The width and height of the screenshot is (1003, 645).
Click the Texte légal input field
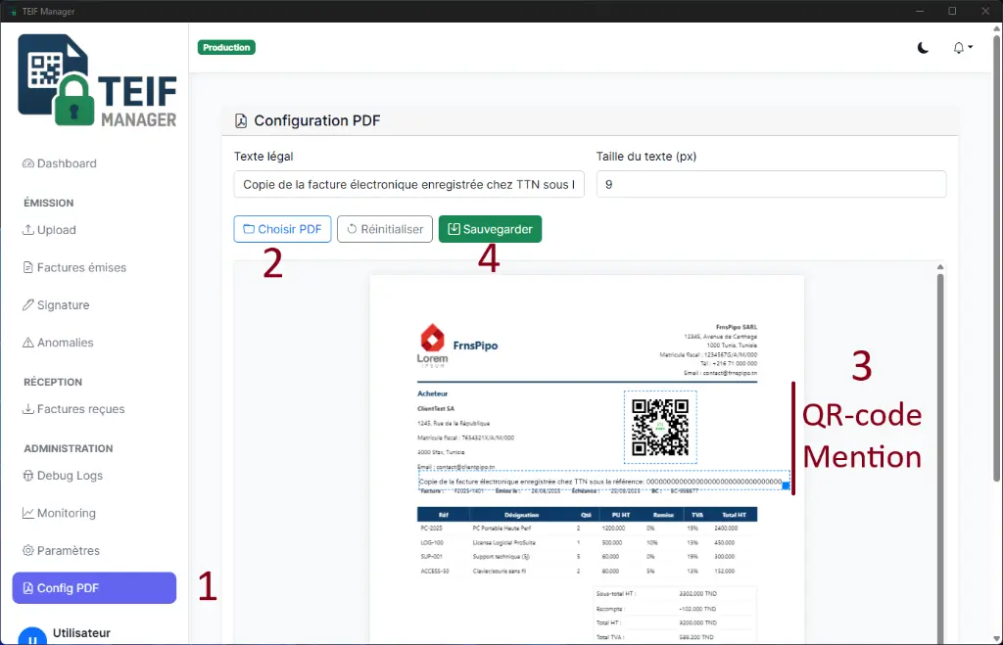coord(408,184)
